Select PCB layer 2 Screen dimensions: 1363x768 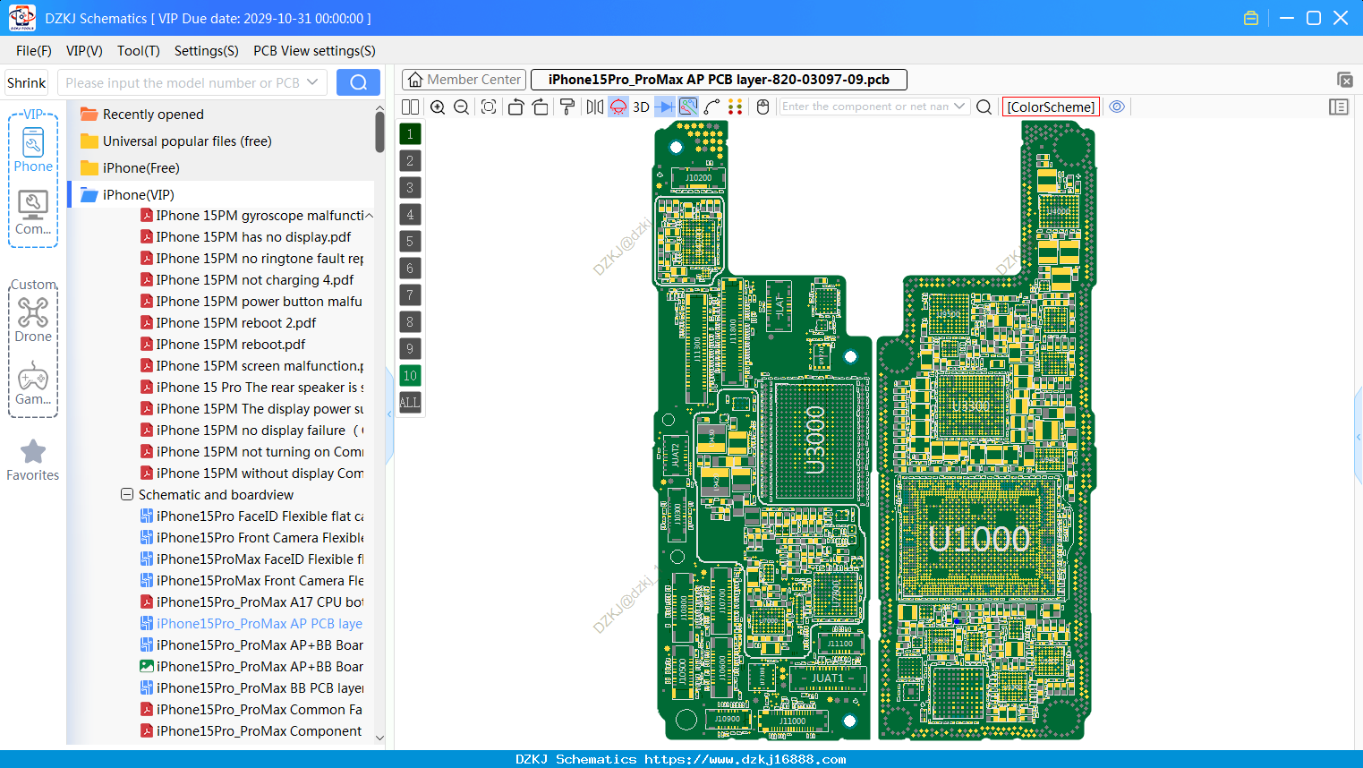click(x=410, y=161)
